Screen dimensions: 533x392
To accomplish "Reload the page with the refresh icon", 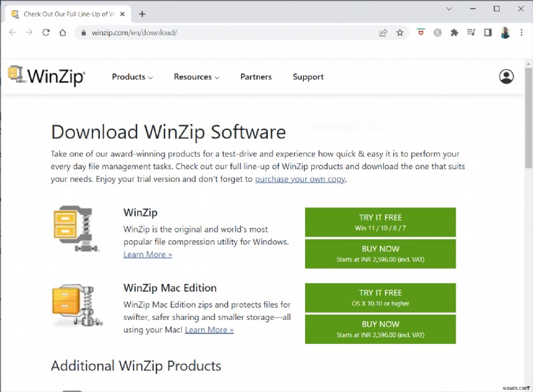I will pos(45,31).
